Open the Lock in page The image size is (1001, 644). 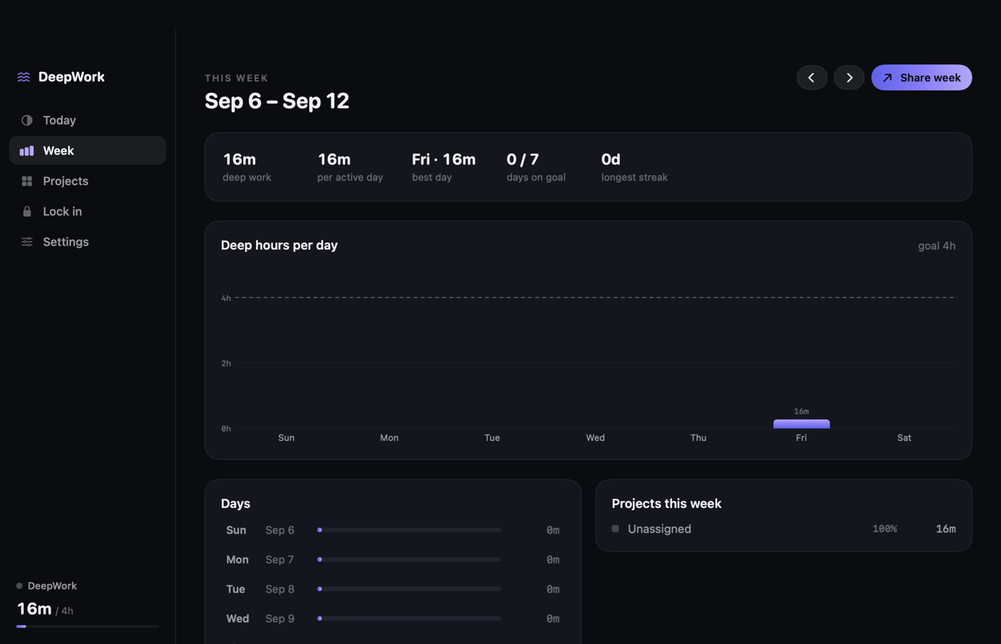87,211
